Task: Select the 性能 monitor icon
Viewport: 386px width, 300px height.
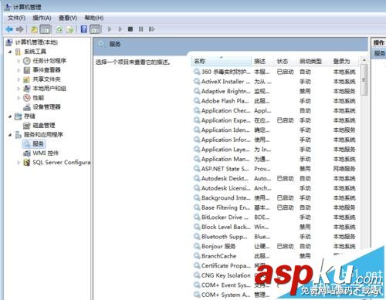Action: click(x=27, y=98)
